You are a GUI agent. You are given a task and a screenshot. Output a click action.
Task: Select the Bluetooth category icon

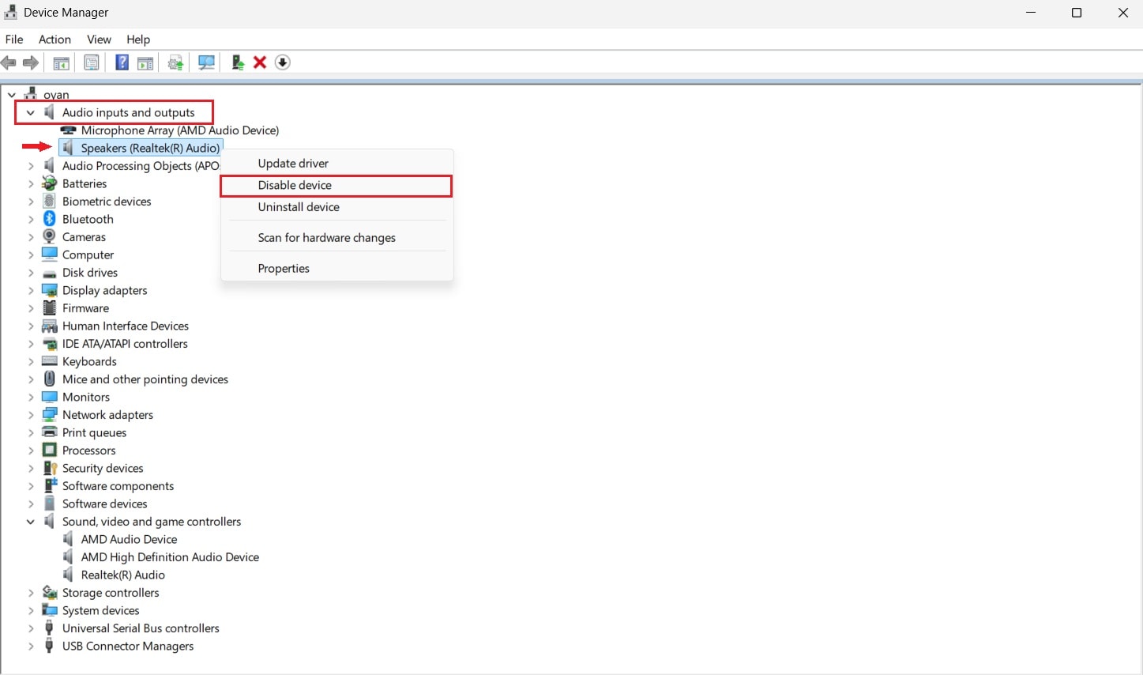(49, 219)
